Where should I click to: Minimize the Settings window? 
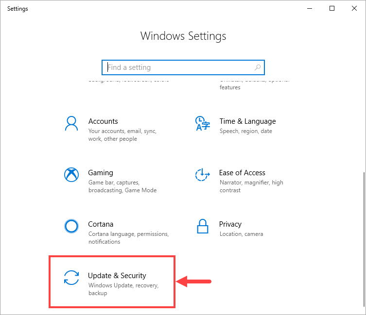pyautogui.click(x=310, y=9)
